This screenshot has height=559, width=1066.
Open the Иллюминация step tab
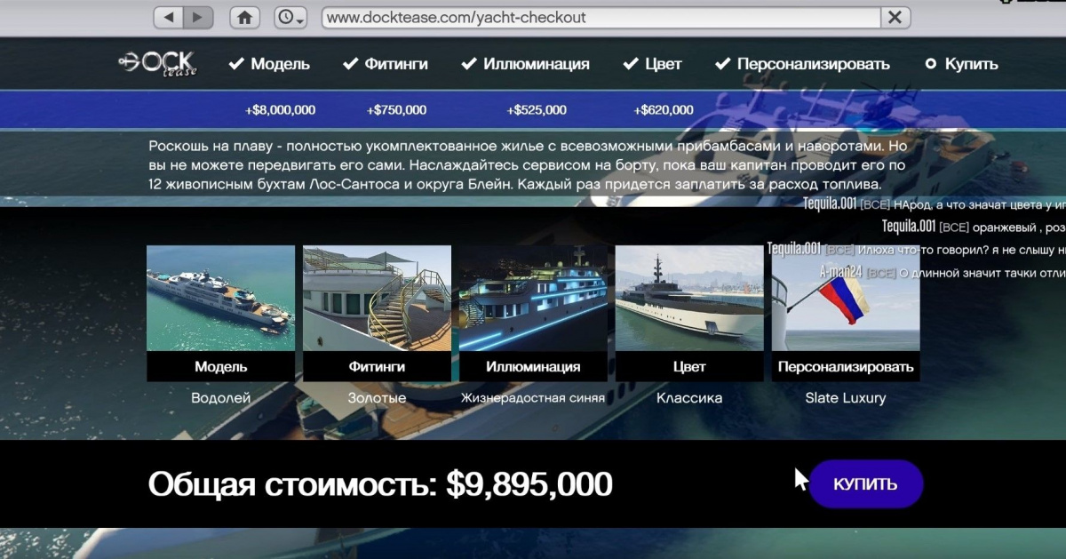(525, 64)
